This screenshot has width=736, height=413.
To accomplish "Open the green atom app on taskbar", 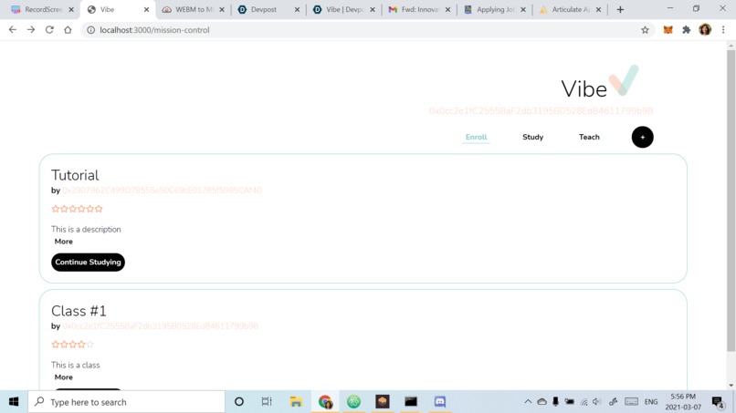I will (x=353, y=402).
